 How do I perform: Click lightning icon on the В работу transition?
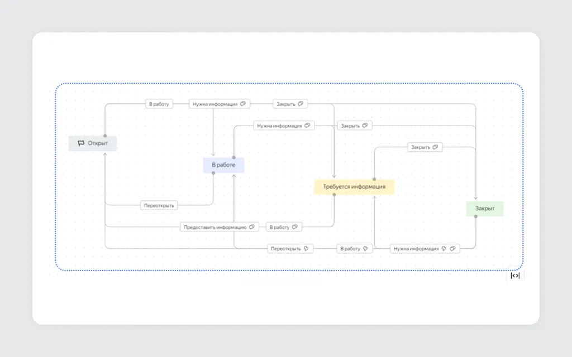coord(365,248)
